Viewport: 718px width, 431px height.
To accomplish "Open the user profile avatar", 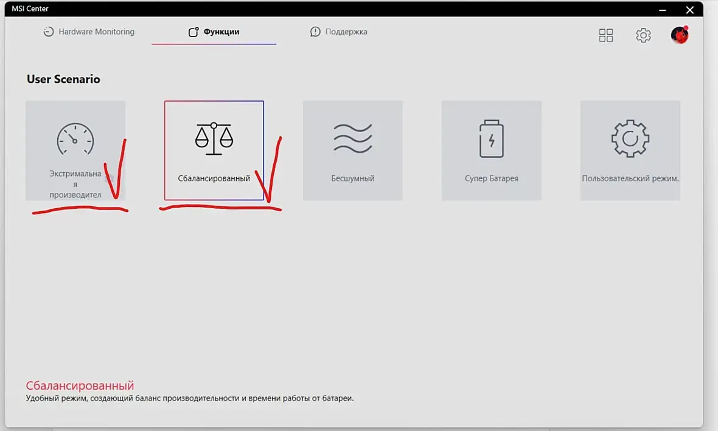I will point(680,35).
